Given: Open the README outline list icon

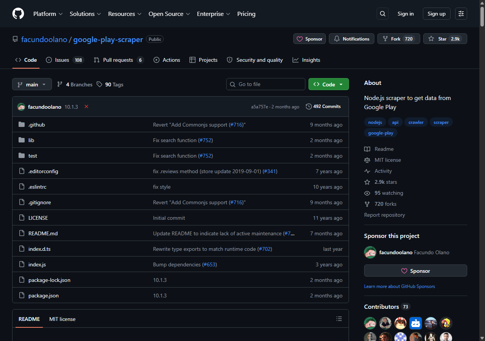Looking at the screenshot, I should [339, 319].
